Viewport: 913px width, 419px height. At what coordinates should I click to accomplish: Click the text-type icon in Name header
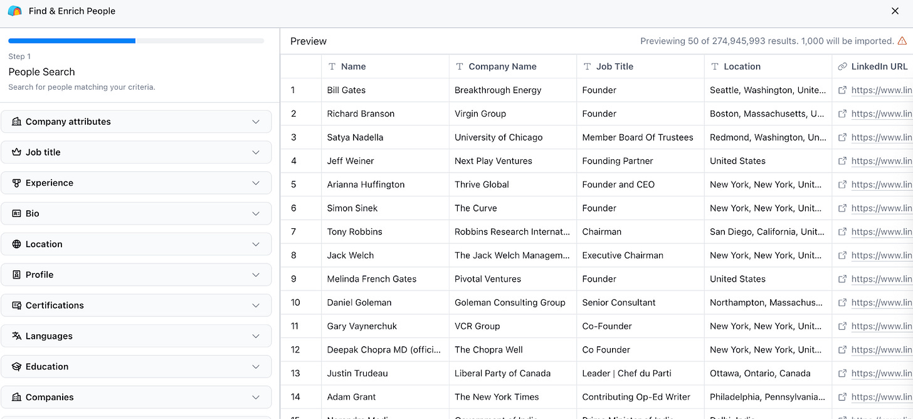pyautogui.click(x=332, y=66)
